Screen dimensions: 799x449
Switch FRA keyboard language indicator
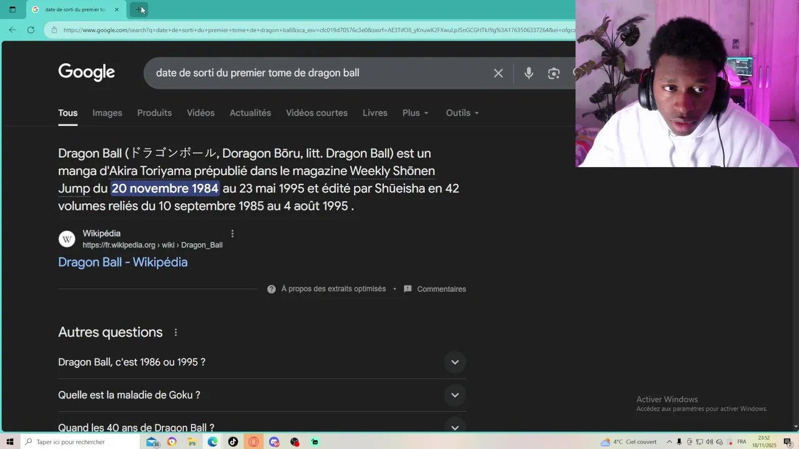742,442
